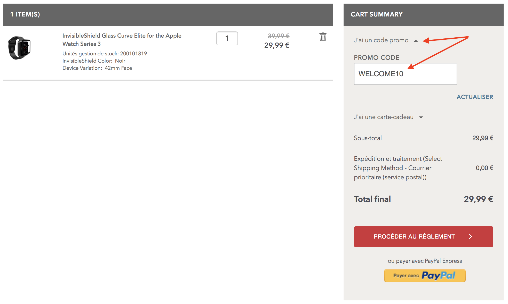Click ACTUALISER to apply promo code
Viewport: 508px width, 304px height.
point(475,97)
